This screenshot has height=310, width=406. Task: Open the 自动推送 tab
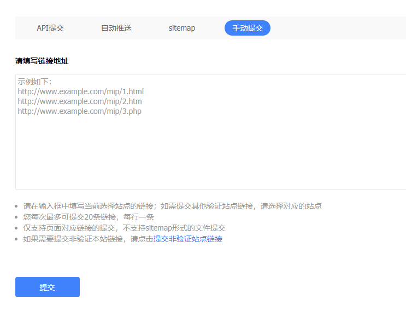(x=116, y=28)
